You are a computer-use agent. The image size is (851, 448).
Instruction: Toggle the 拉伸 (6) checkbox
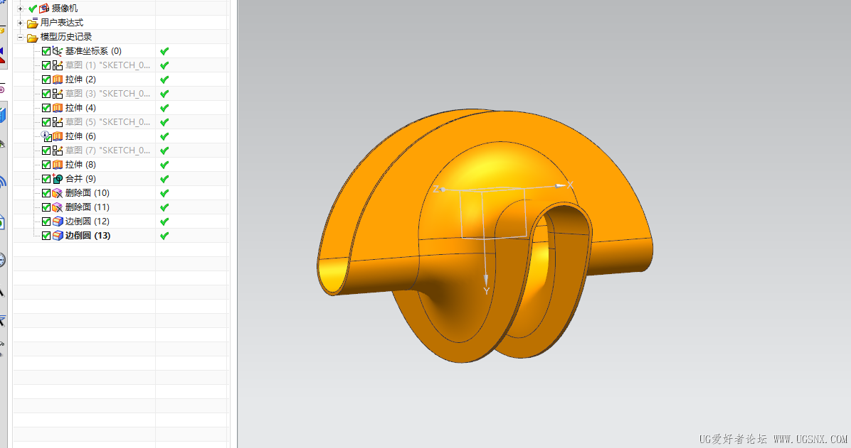[46, 136]
